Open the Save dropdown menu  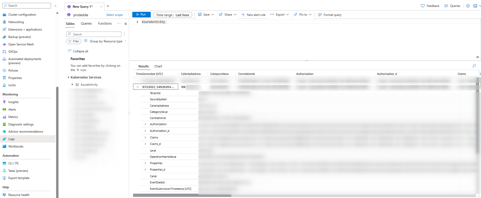[206, 15]
